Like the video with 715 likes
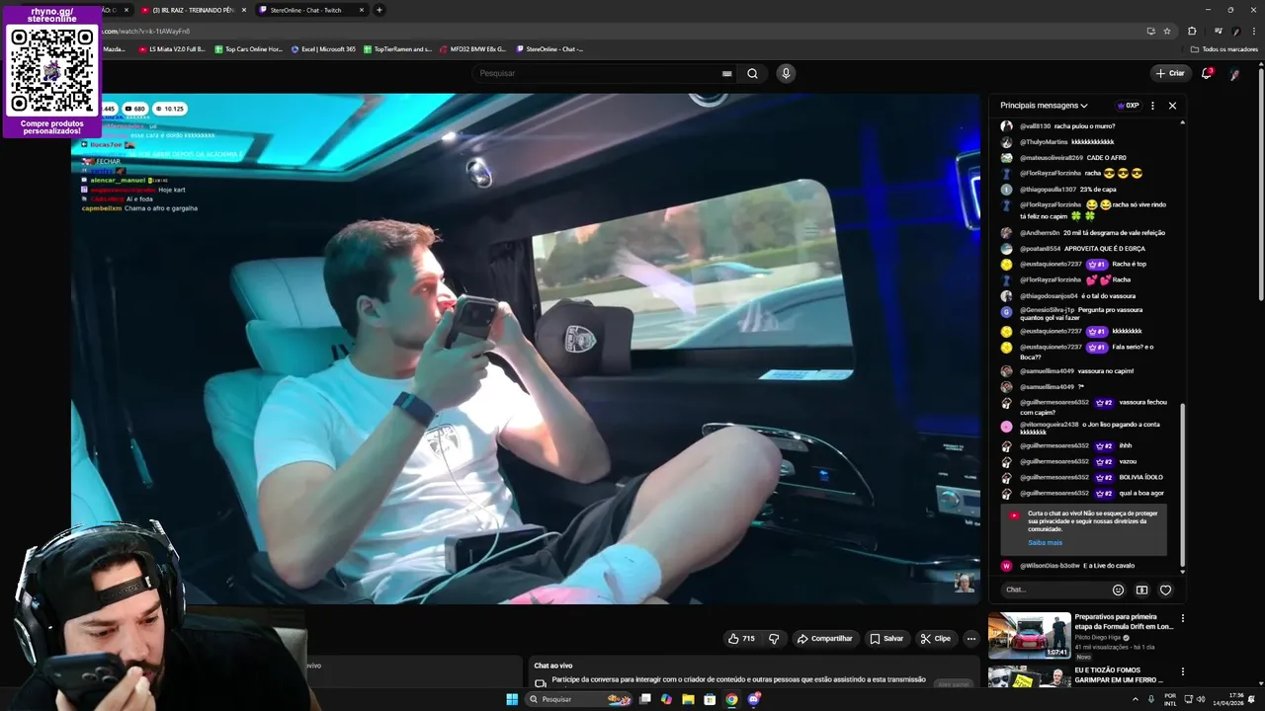This screenshot has width=1265, height=711. (x=741, y=639)
